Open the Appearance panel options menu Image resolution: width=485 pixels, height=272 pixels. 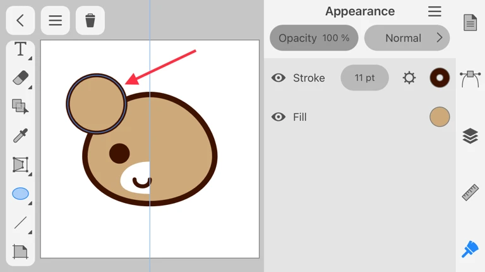click(434, 11)
